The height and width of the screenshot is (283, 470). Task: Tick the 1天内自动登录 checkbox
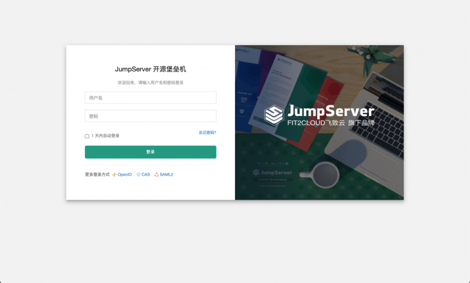(87, 136)
